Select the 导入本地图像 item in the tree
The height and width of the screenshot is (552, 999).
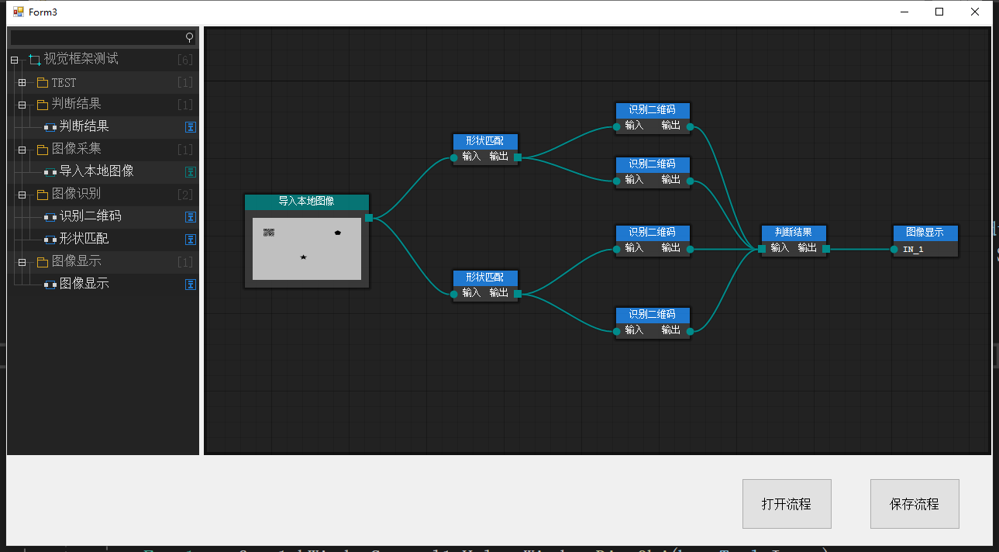(x=97, y=171)
